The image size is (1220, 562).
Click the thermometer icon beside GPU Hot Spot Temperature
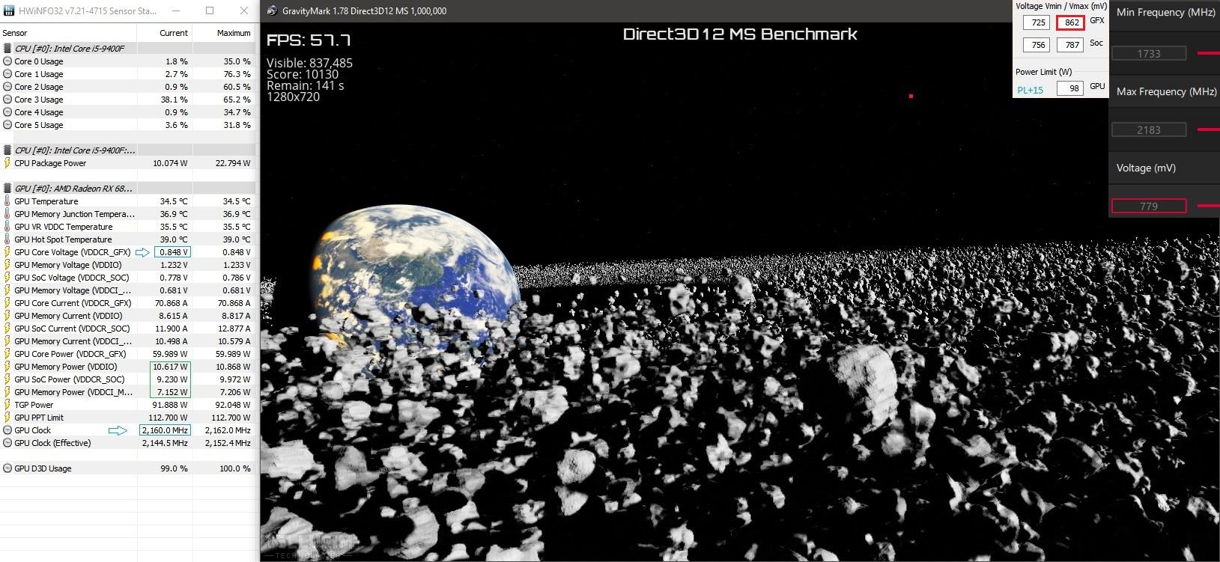[7, 239]
